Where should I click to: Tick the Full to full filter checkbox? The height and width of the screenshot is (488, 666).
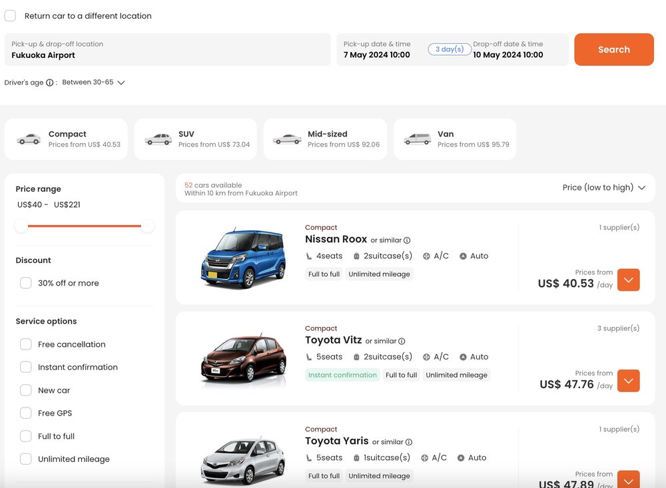pos(26,436)
